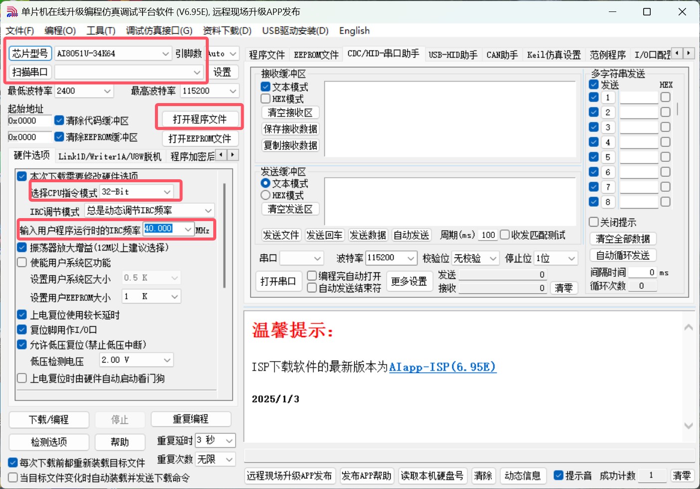
Task: Click the 起始地址 0x0000 code address field
Action: [x=29, y=121]
